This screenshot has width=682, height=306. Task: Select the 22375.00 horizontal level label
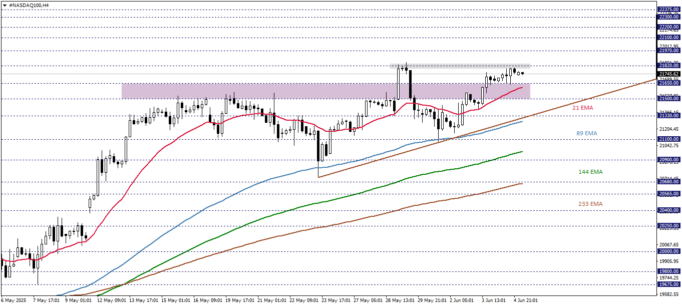pos(669,9)
